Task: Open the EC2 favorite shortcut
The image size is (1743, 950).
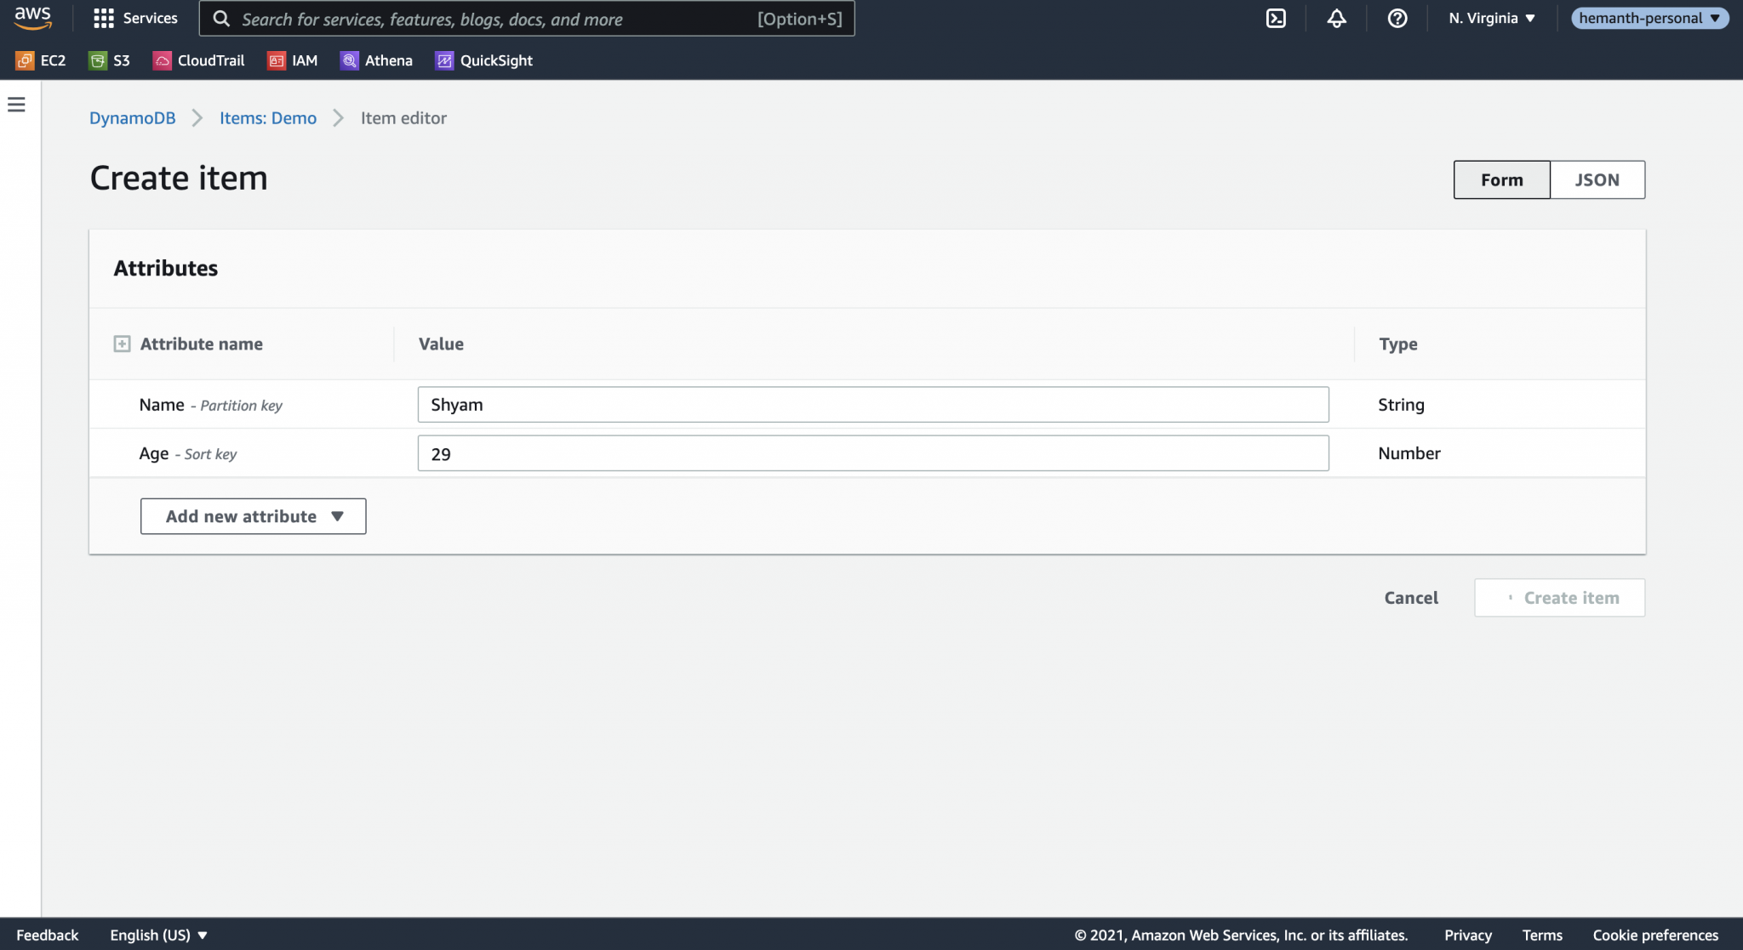Action: point(40,60)
